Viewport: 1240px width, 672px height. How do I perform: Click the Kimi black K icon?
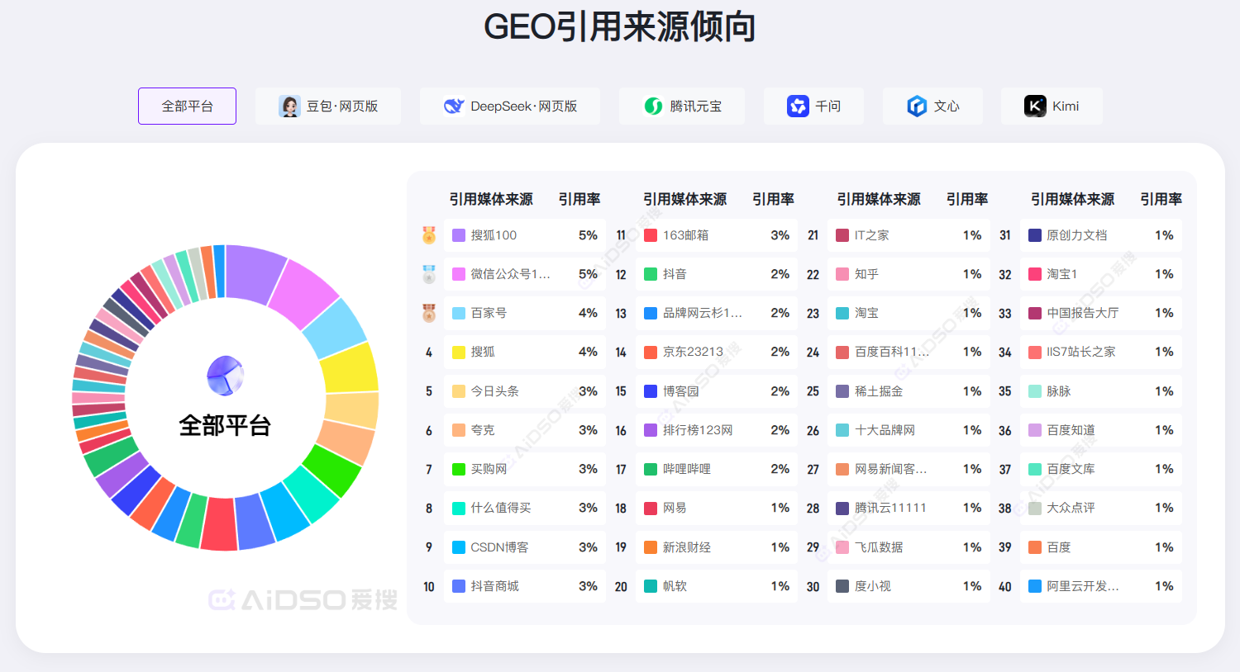tap(1035, 106)
